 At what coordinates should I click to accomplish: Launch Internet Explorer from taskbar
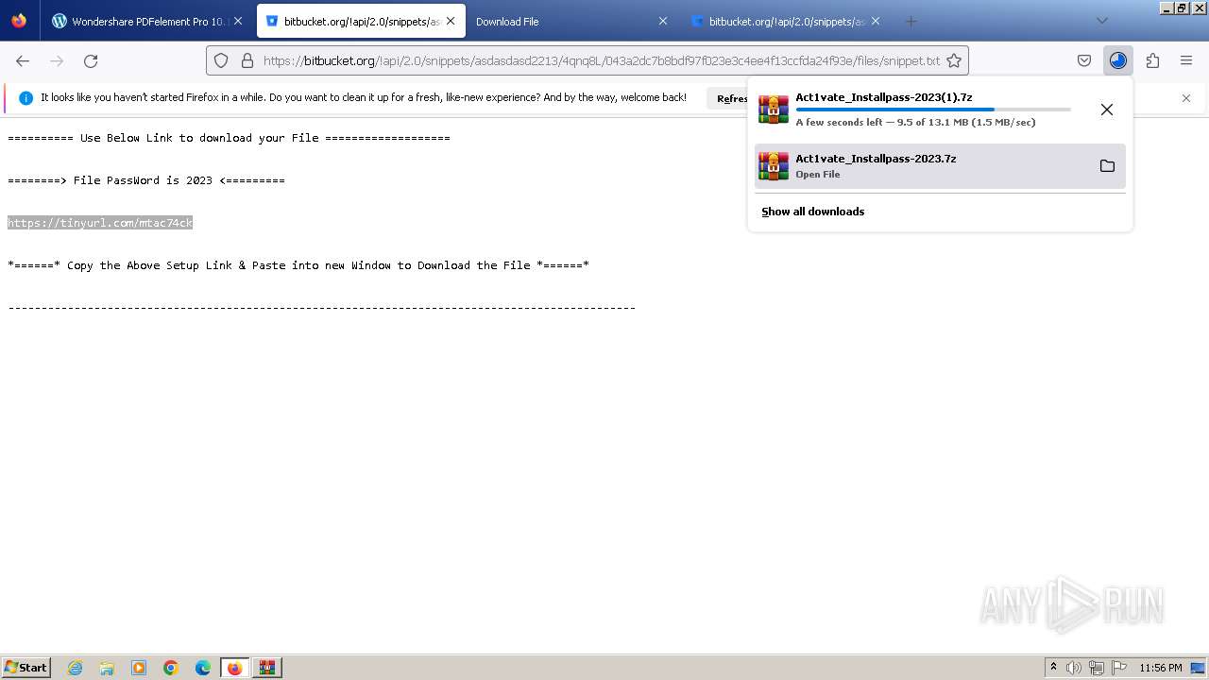click(x=75, y=668)
